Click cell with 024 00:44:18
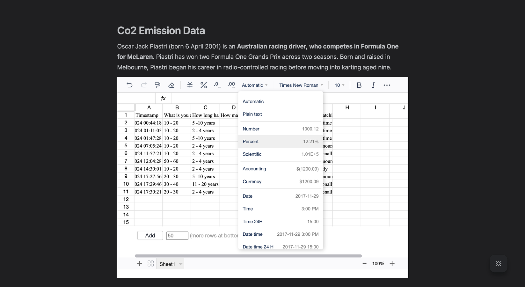Screen dimensions: 525x287 [x=149, y=123]
